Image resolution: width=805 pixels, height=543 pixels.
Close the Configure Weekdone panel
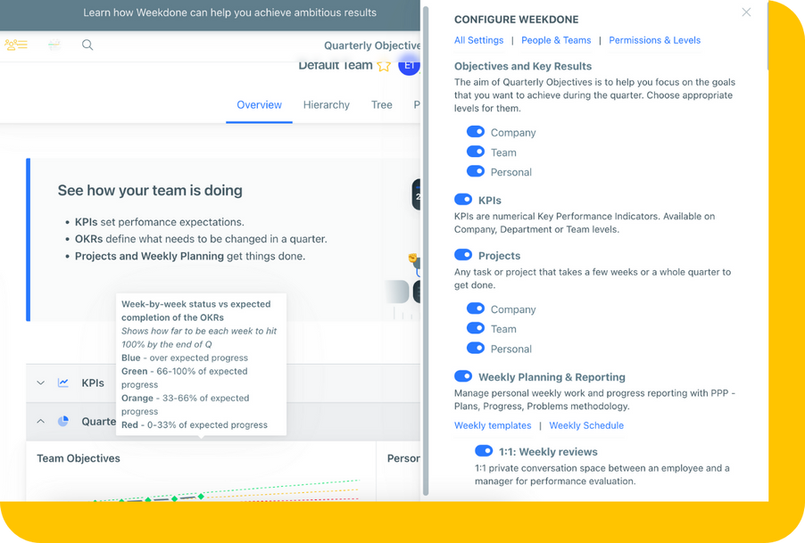point(746,12)
